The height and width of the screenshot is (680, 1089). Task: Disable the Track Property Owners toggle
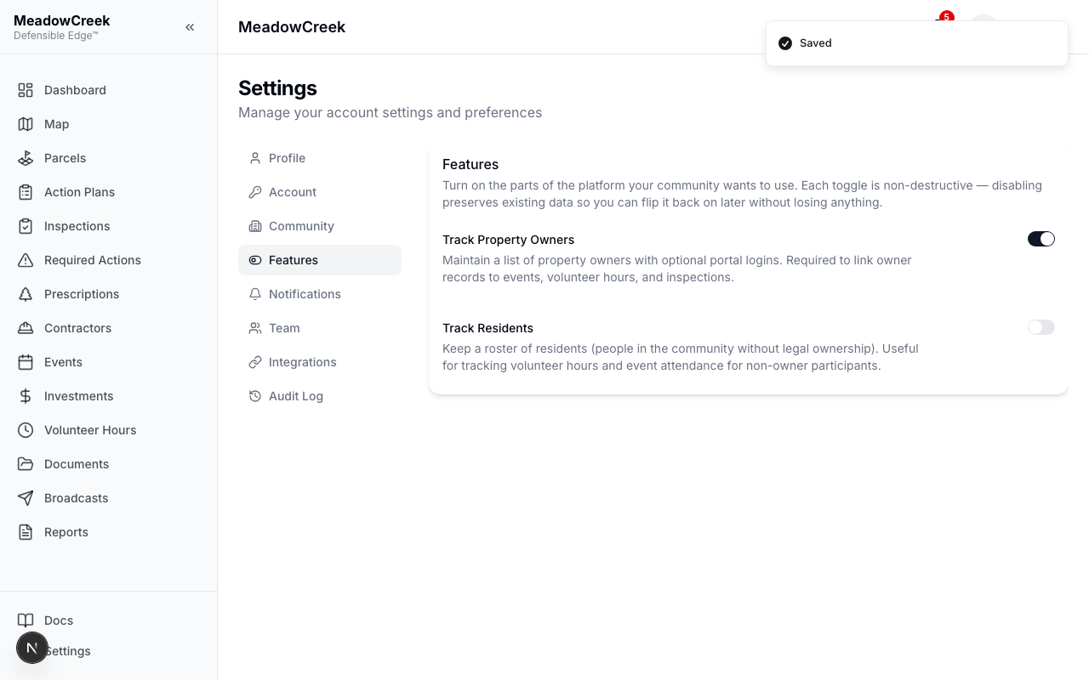[x=1041, y=239]
